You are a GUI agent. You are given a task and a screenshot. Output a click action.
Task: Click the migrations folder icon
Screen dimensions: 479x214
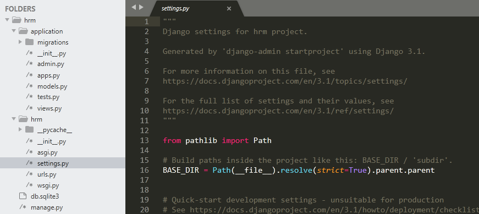(29, 42)
